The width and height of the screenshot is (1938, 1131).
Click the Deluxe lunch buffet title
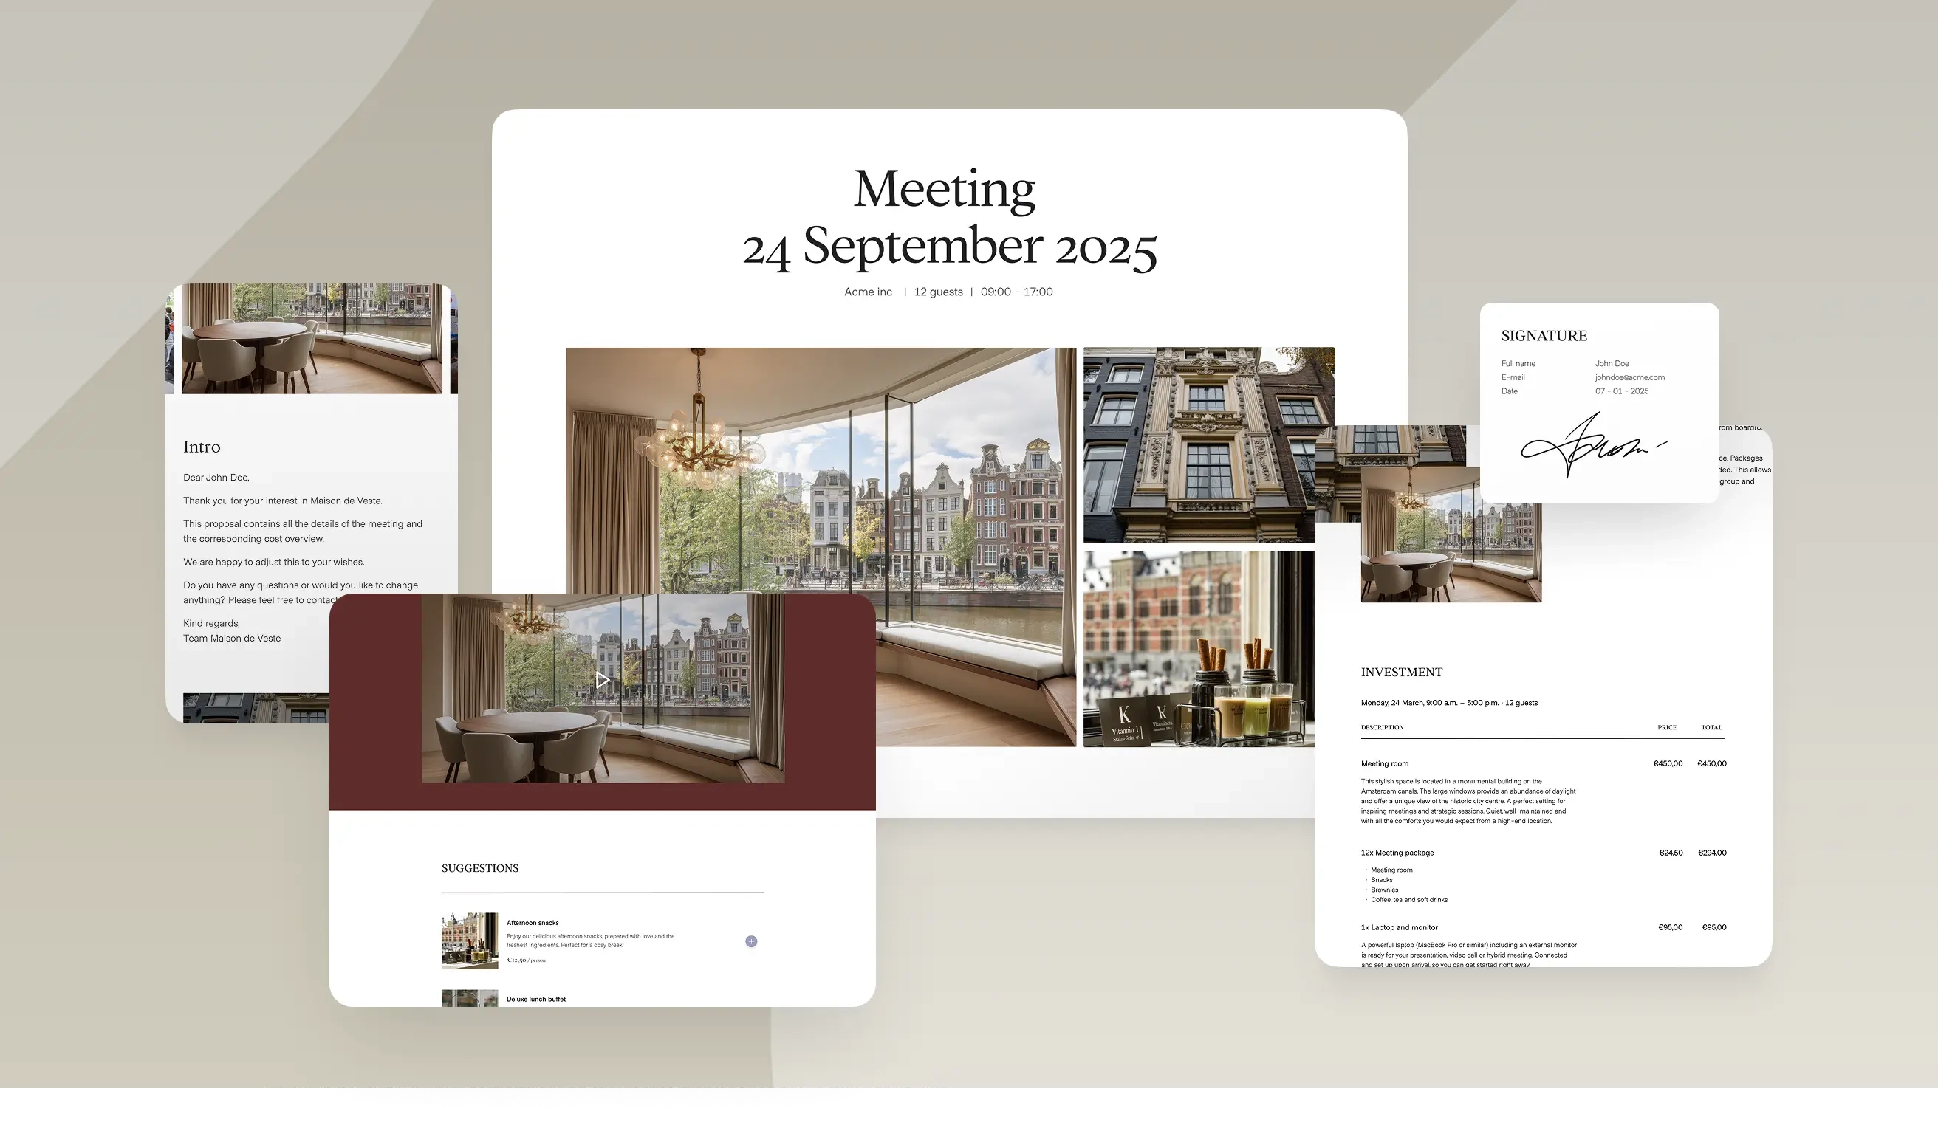click(x=536, y=999)
